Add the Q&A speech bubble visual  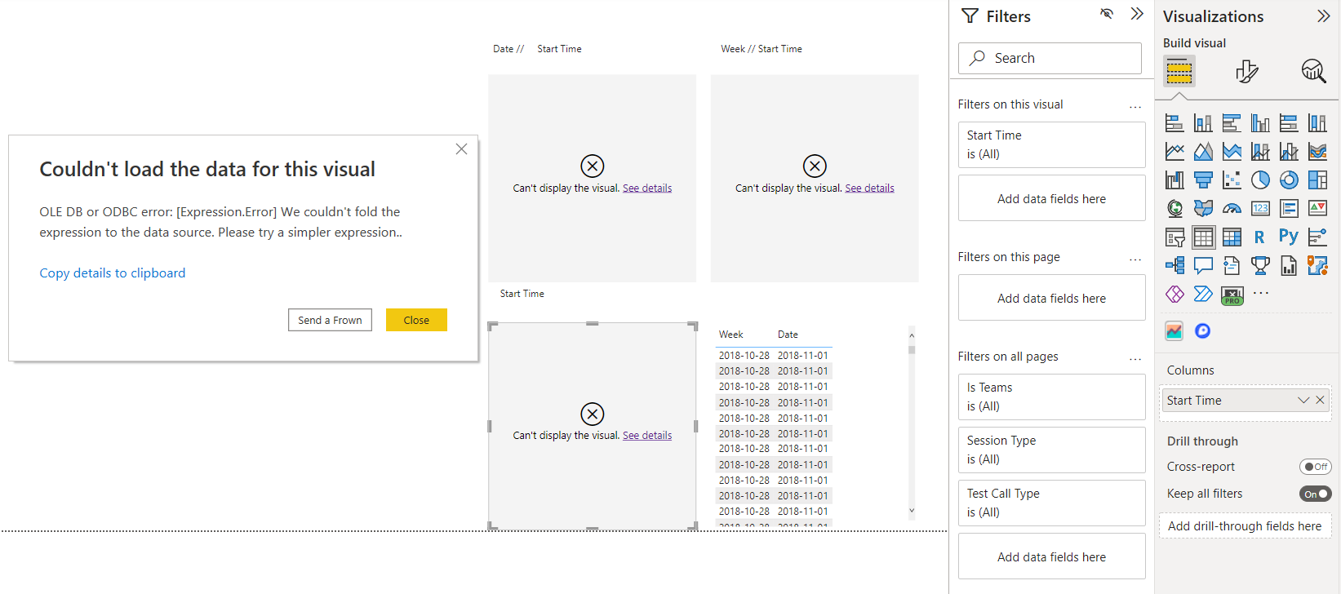point(1203,265)
